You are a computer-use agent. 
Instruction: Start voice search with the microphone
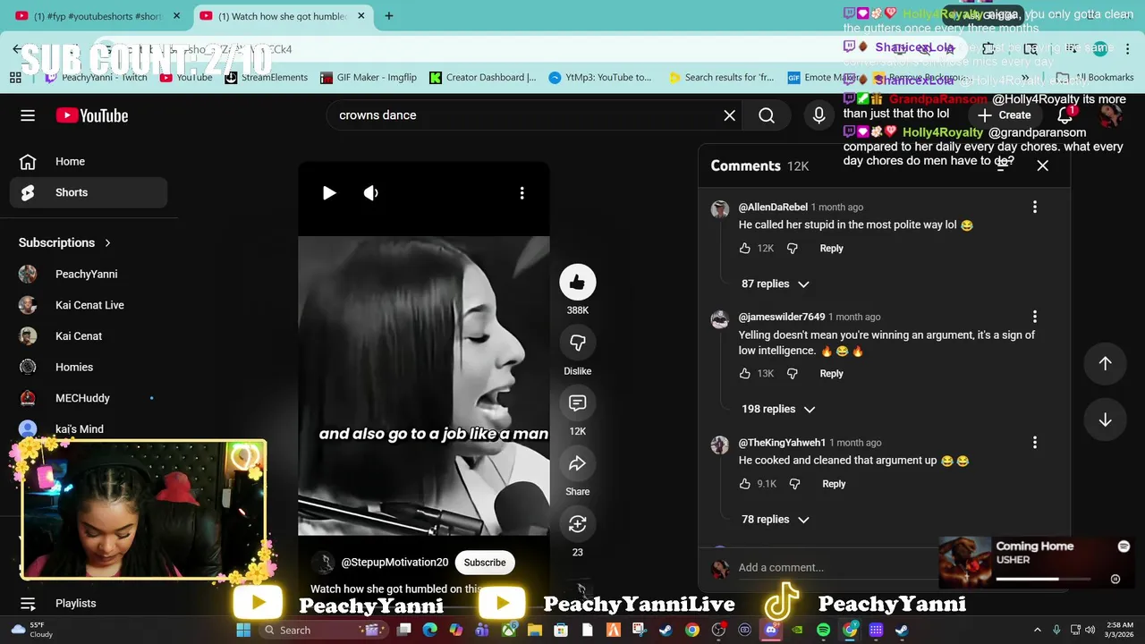point(818,115)
